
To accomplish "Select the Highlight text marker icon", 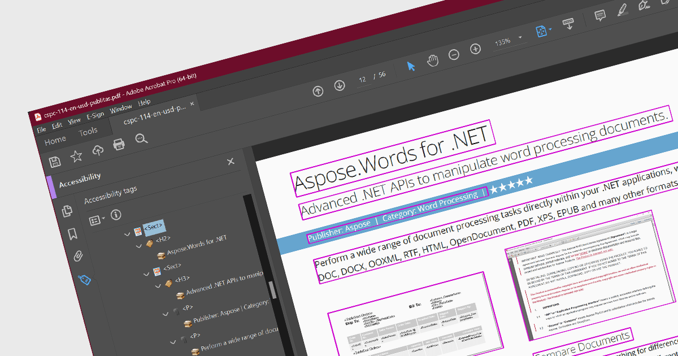I will (621, 10).
